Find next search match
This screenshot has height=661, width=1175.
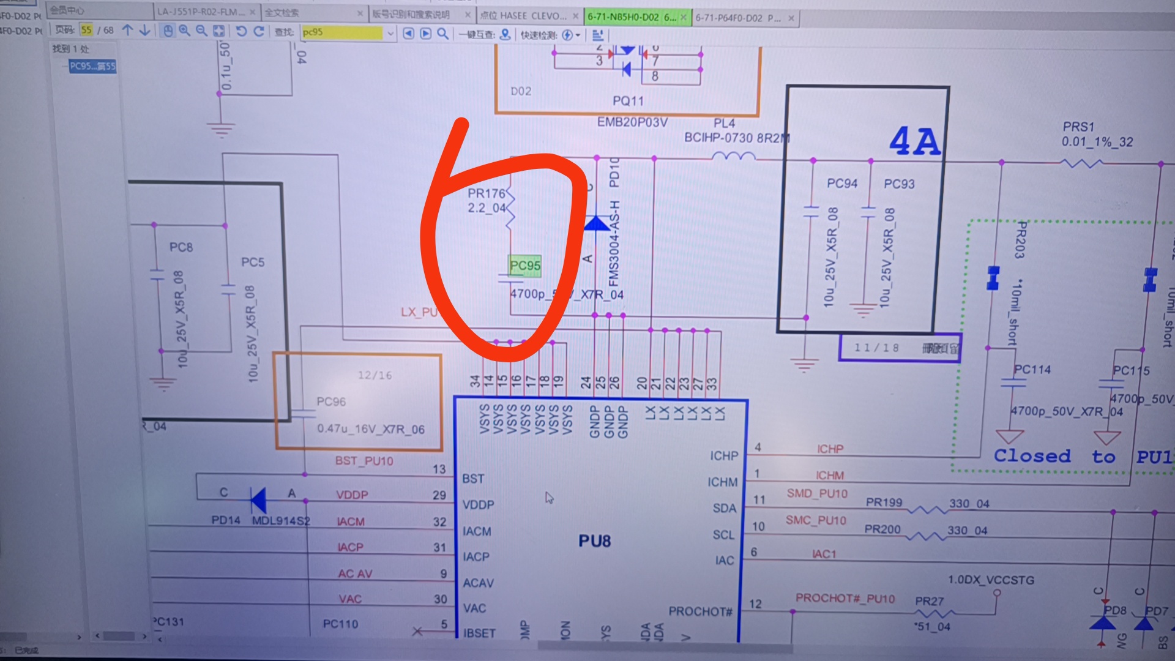(x=426, y=33)
